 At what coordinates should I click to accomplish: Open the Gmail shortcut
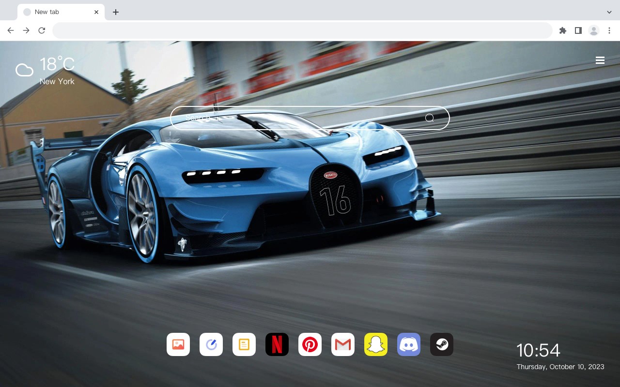pos(343,344)
